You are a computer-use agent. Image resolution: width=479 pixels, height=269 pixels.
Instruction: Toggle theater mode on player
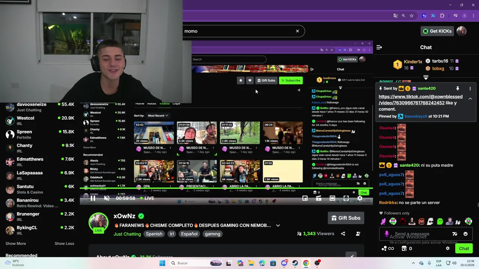pyautogui.click(x=332, y=198)
